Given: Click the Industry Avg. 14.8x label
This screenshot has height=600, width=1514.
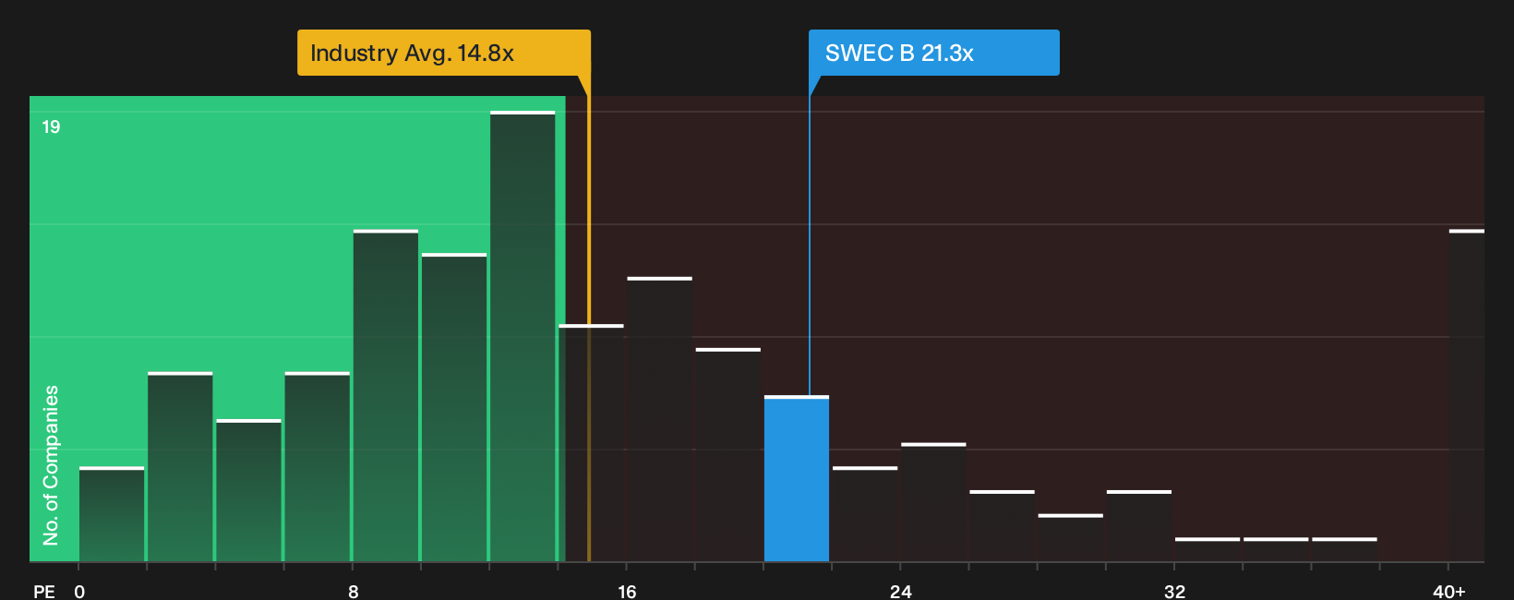Looking at the screenshot, I should click(444, 53).
